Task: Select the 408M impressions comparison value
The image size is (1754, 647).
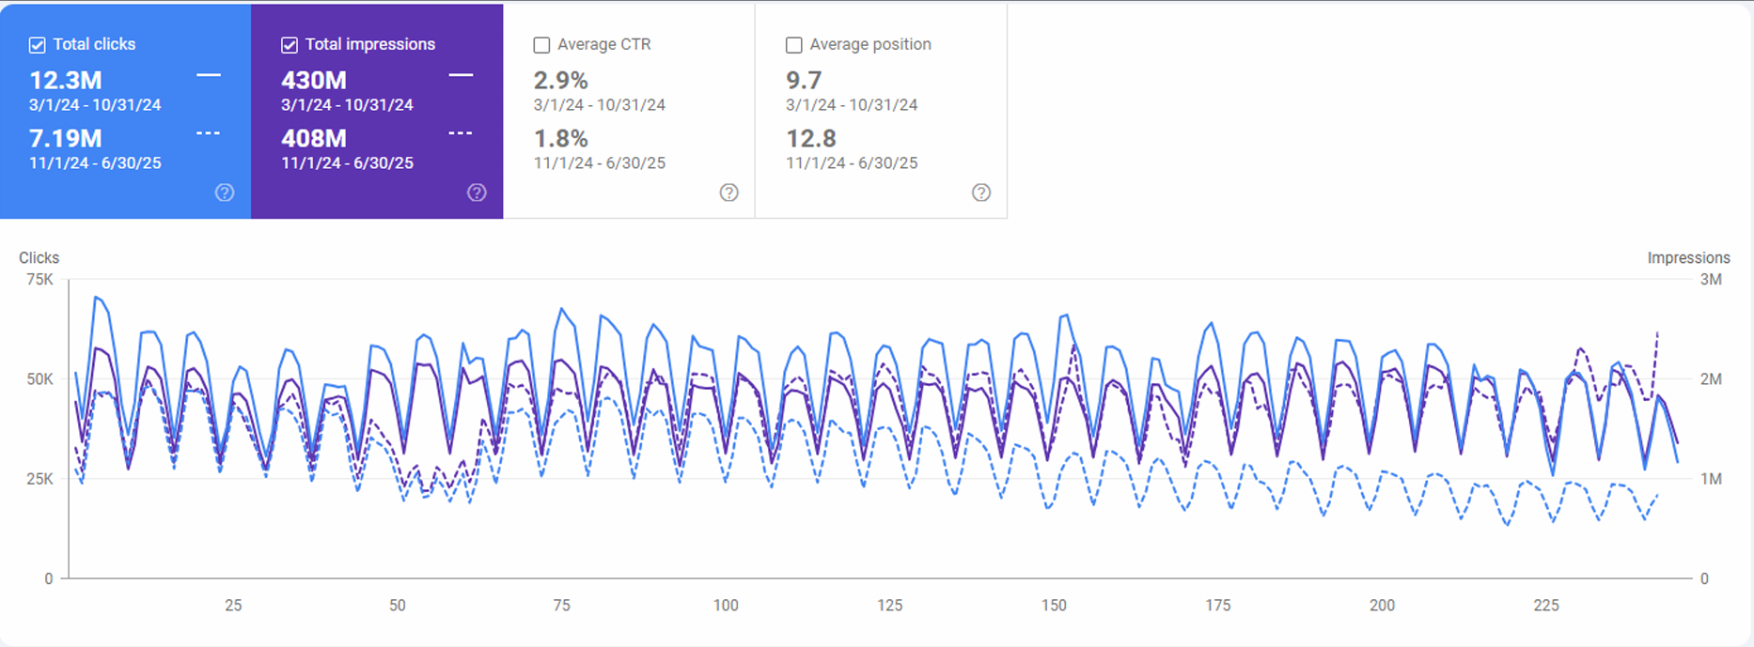Action: point(314,139)
